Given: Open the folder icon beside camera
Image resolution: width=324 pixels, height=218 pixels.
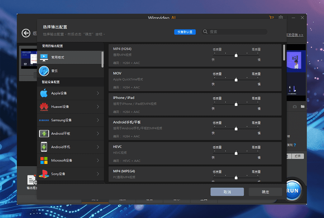Looking at the screenshot, I should 303,107.
